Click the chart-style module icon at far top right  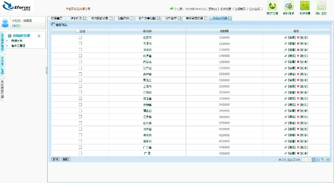pos(321,6)
